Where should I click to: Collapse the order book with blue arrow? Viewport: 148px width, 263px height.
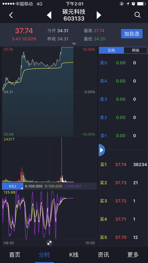[102, 150]
